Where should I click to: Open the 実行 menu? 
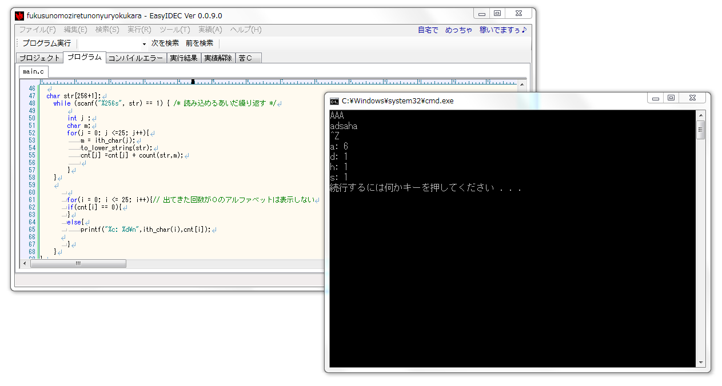click(139, 30)
